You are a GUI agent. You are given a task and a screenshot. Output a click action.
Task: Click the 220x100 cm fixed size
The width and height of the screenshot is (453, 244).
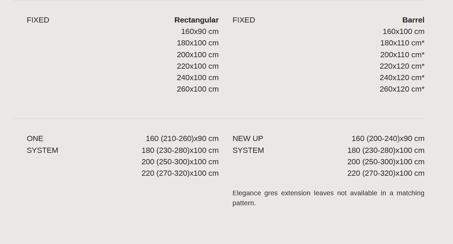(198, 66)
